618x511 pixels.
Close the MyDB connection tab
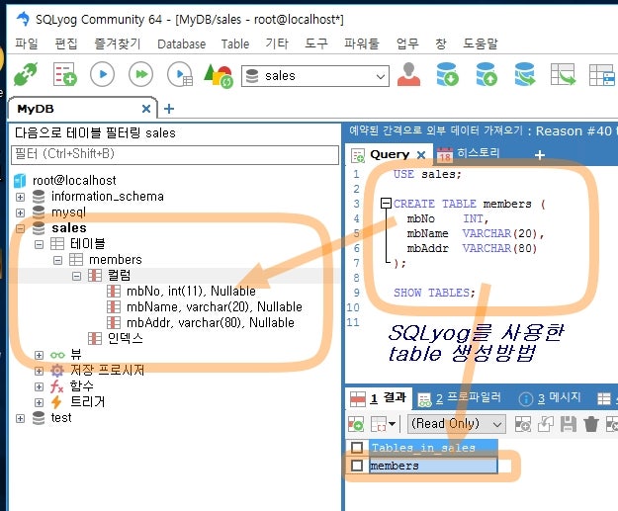pos(146,109)
